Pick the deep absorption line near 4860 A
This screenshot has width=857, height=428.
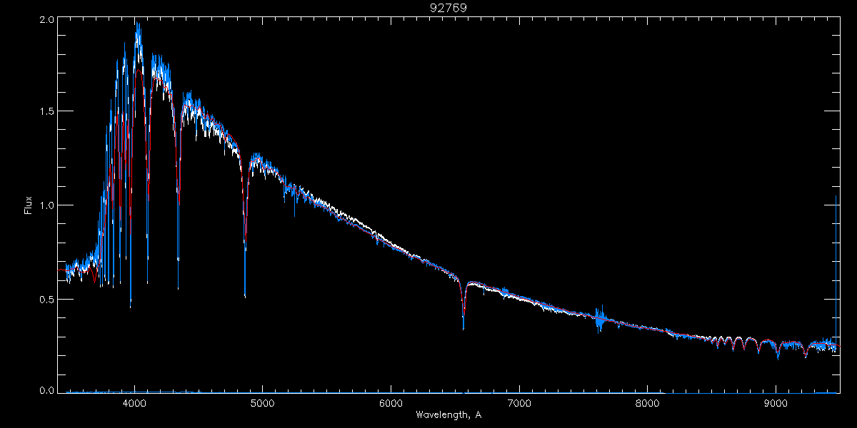(x=245, y=228)
